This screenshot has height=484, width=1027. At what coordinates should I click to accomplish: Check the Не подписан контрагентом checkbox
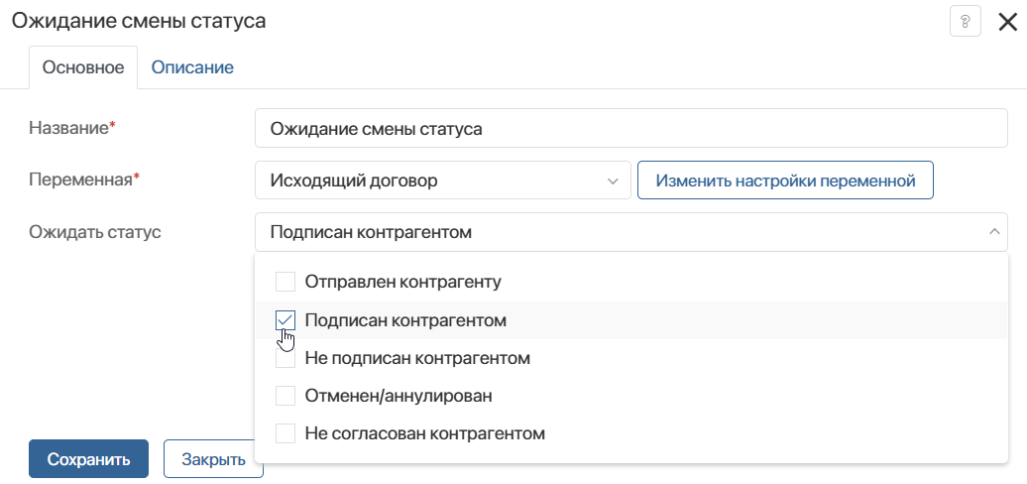point(285,358)
